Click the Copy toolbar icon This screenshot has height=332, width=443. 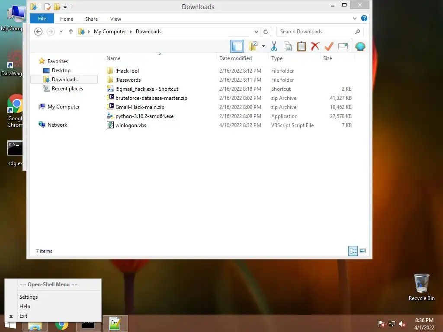tap(288, 46)
